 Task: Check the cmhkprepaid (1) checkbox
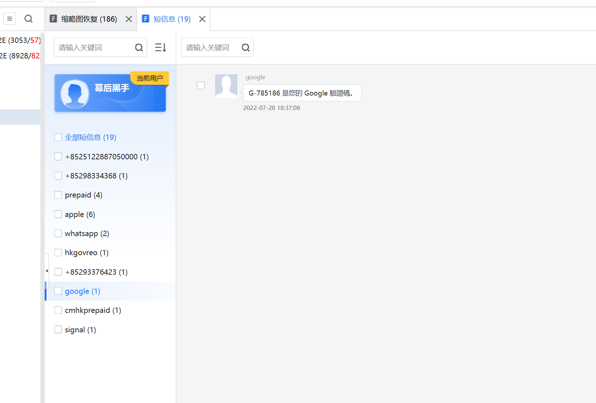58,310
